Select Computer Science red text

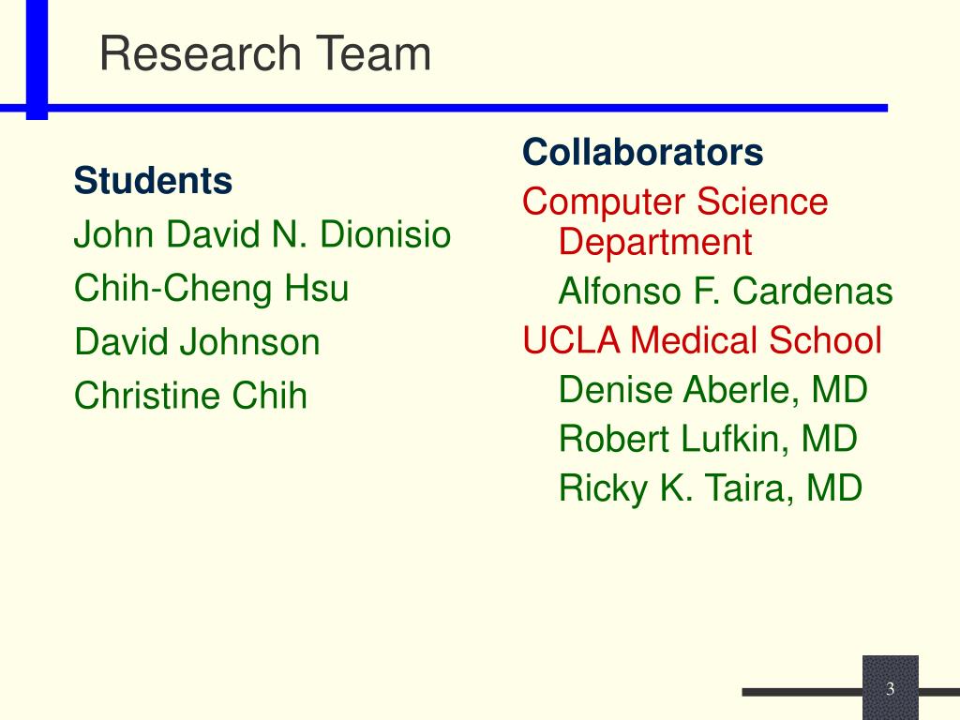point(675,202)
